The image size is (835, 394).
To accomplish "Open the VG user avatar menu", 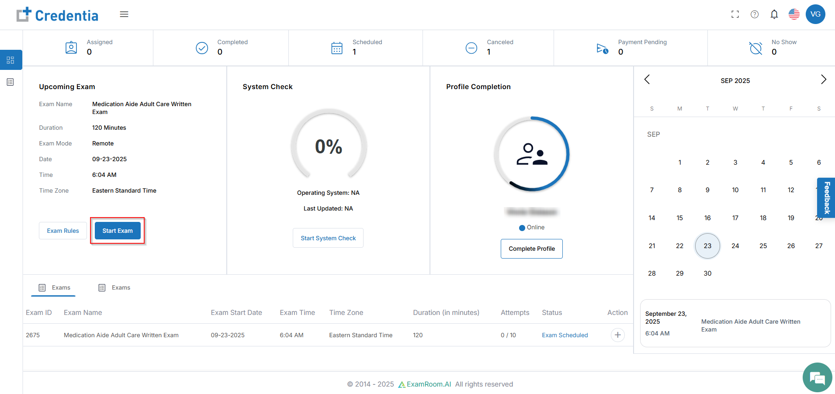I will pos(815,14).
